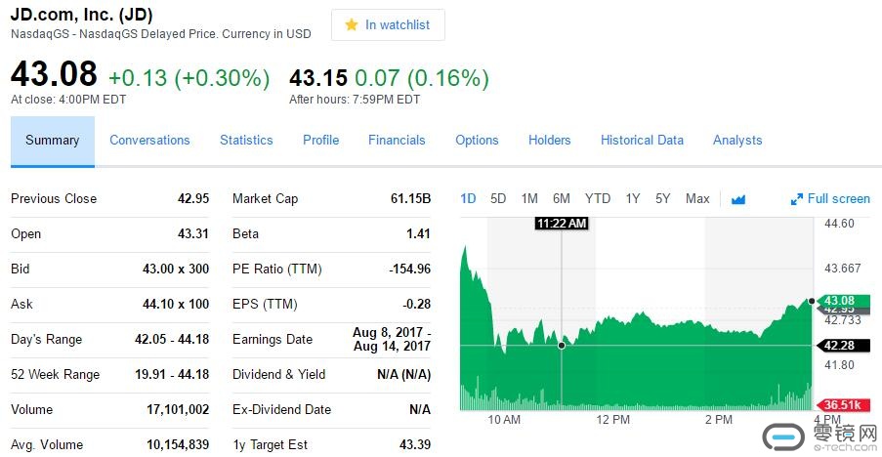
Task: Display the Max chart range
Action: coord(697,199)
